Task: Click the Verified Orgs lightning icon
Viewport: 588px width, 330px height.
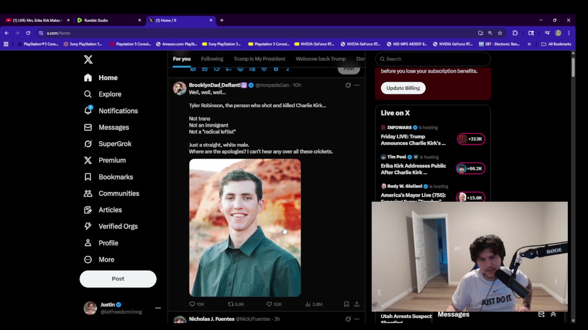Action: tap(88, 226)
